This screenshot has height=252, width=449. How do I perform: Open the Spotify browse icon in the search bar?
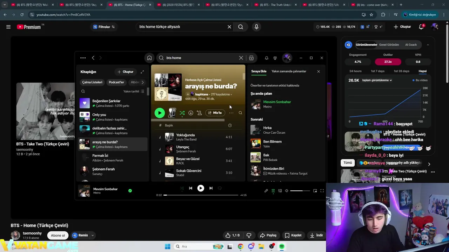(x=252, y=58)
